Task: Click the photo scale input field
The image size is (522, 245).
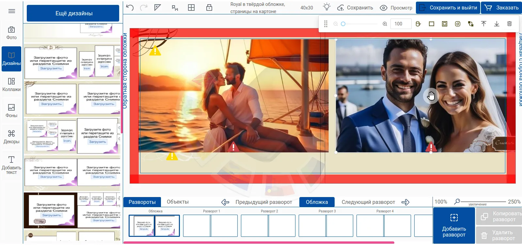Action: (401, 24)
